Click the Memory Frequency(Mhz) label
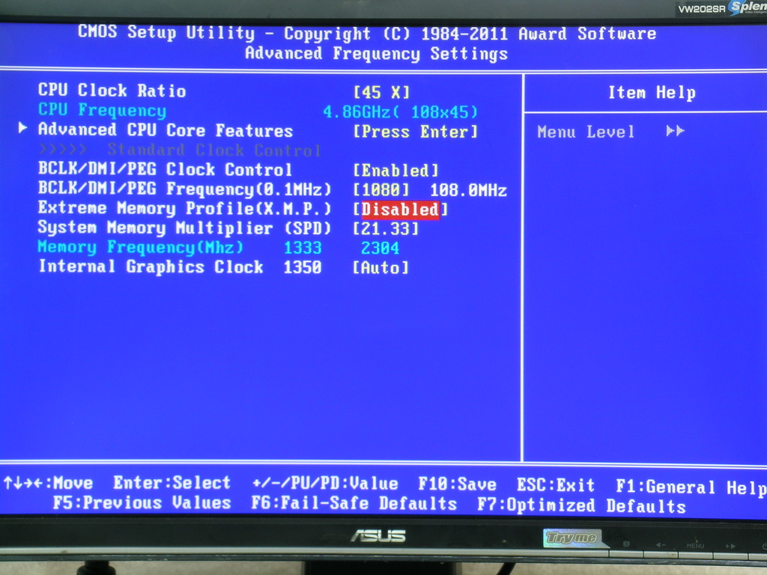 point(140,247)
